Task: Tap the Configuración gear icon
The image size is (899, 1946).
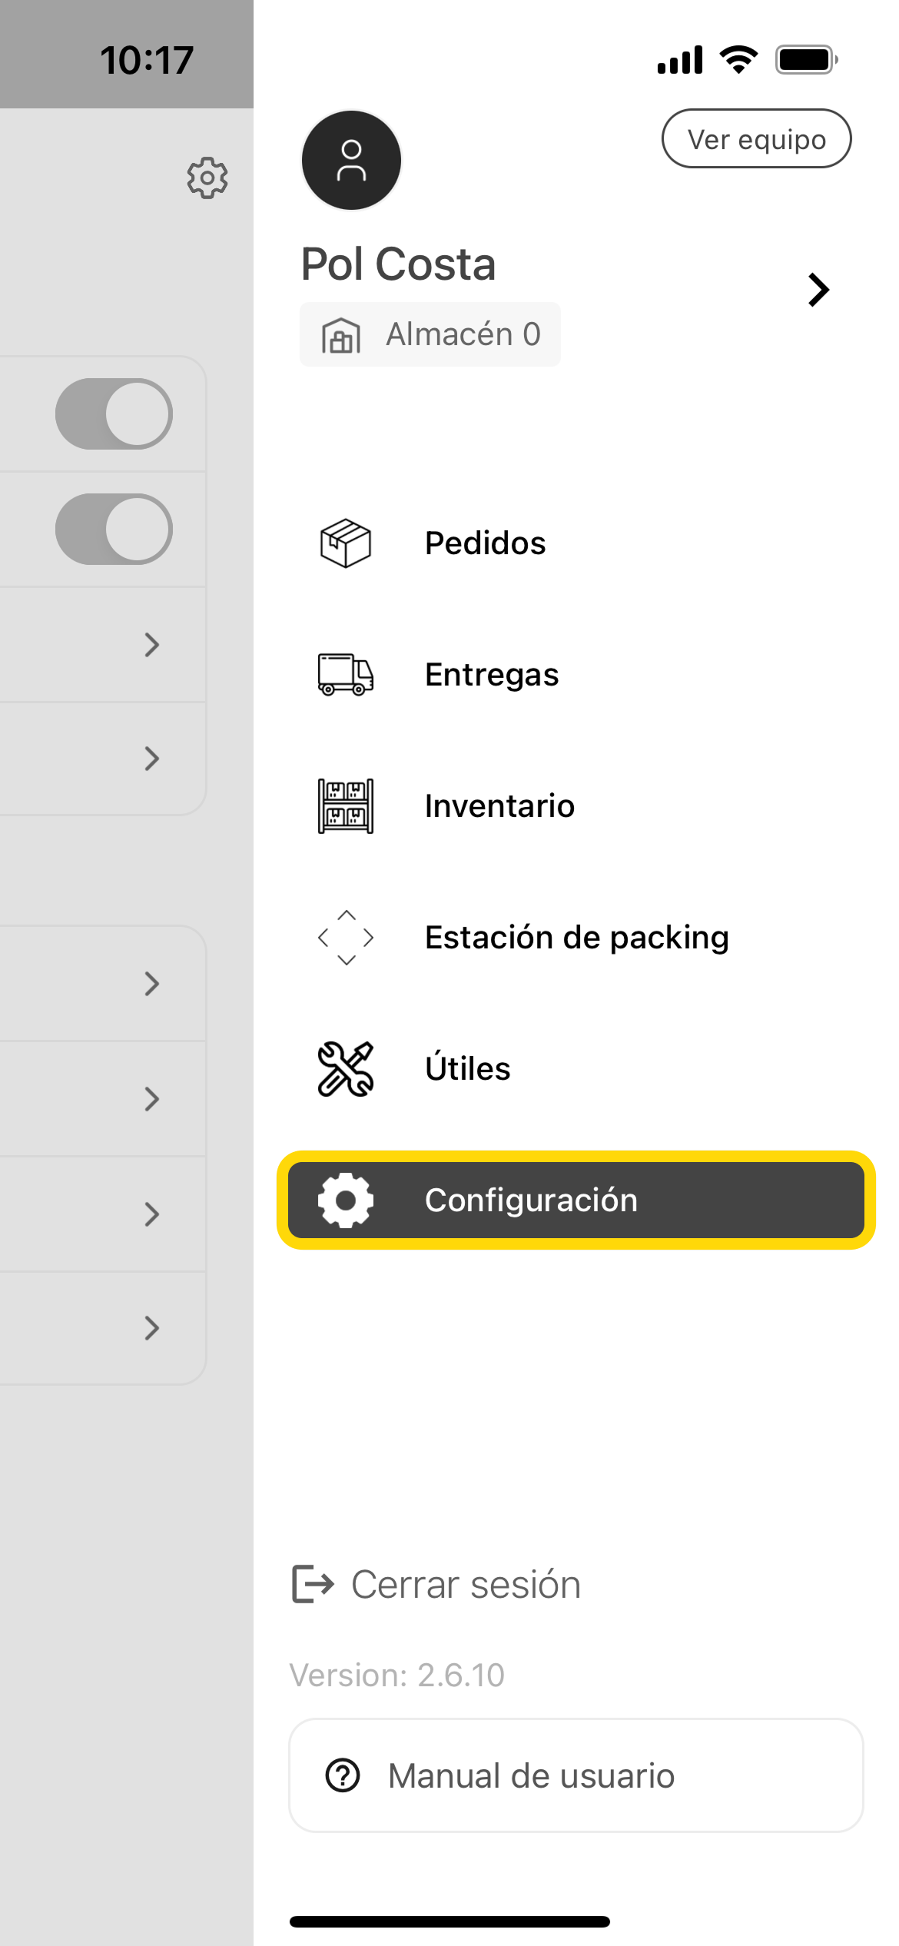Action: click(x=345, y=1200)
